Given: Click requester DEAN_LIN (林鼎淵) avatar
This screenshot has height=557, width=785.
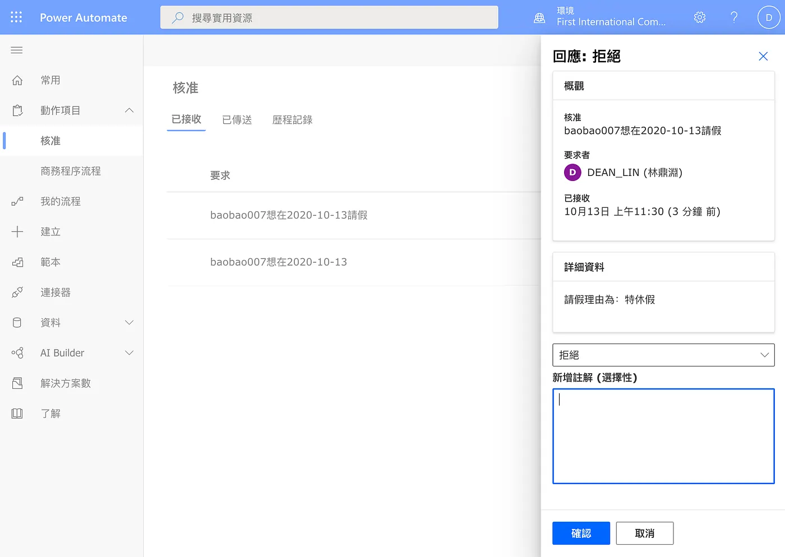Looking at the screenshot, I should pyautogui.click(x=572, y=173).
